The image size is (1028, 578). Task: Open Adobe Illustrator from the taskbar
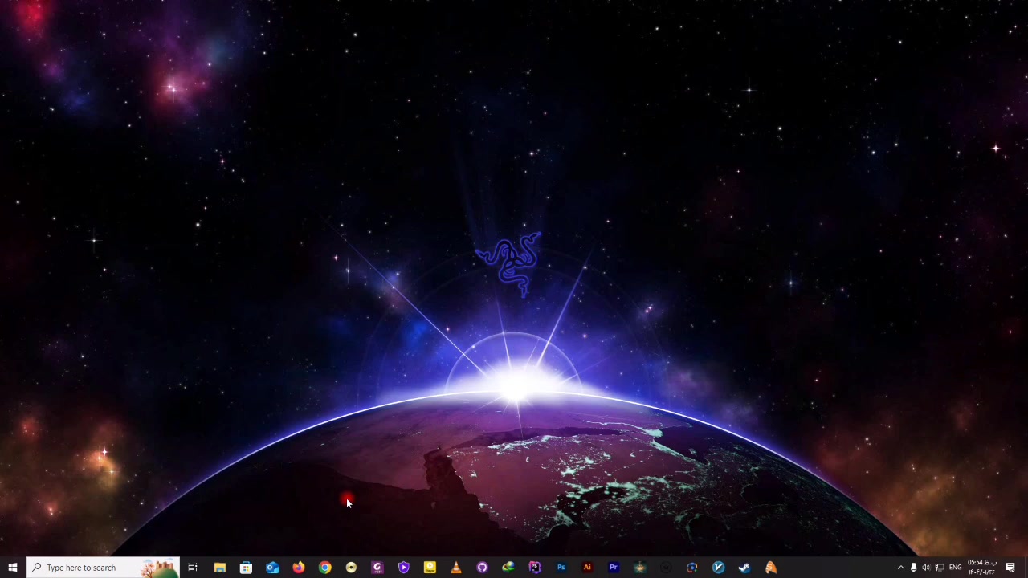(x=587, y=568)
